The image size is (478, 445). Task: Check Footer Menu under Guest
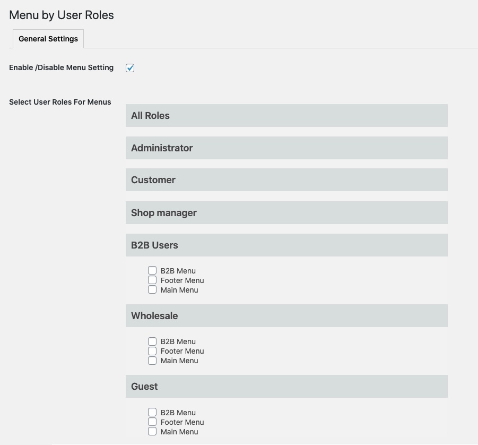point(152,422)
